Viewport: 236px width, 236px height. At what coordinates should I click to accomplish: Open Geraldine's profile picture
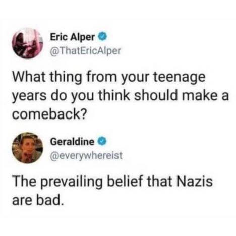pyautogui.click(x=27, y=148)
